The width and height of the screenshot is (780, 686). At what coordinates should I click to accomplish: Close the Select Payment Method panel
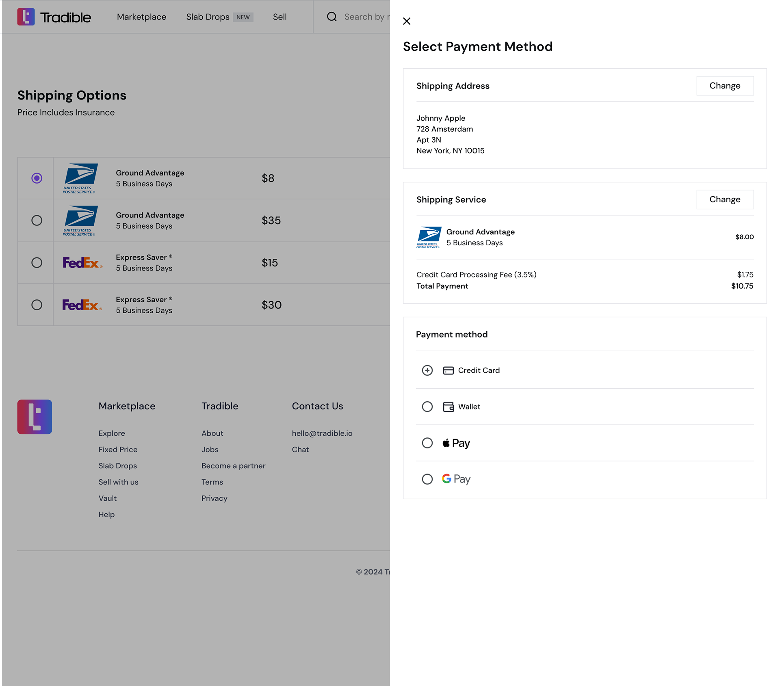[407, 21]
